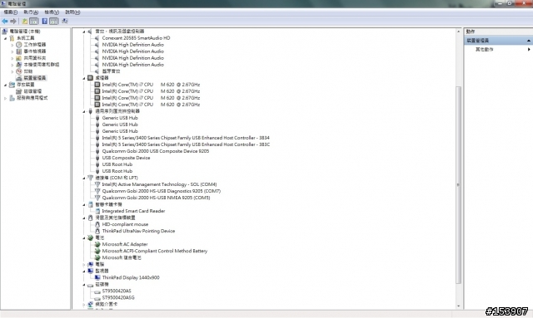The height and width of the screenshot is (318, 533).
Task: Click the Event Viewer icon in left tree
Action: click(19, 51)
